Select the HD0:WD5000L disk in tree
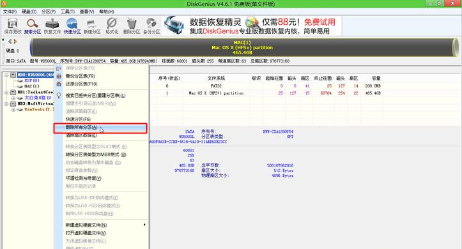 tap(35, 75)
